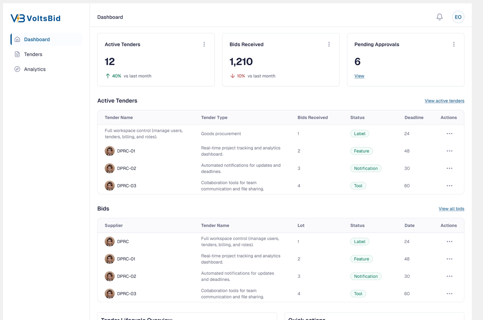483x320 pixels.
Task: Open Analytics in the sidebar
Action: (47, 69)
